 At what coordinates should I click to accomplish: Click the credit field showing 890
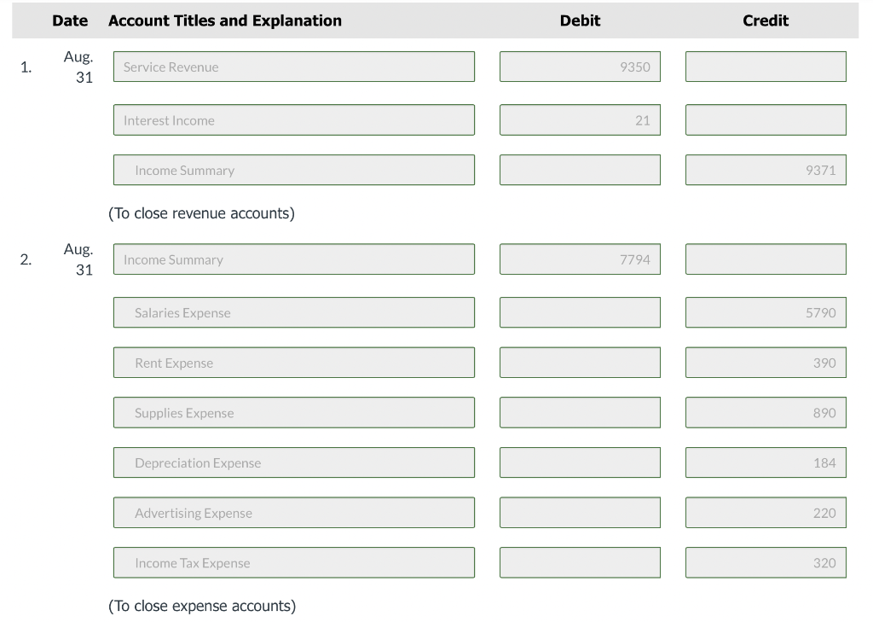pyautogui.click(x=766, y=413)
